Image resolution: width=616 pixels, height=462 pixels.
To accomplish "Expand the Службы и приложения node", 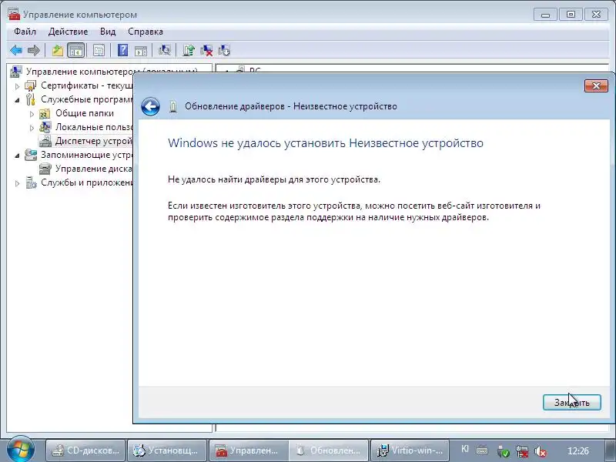I will 17,183.
